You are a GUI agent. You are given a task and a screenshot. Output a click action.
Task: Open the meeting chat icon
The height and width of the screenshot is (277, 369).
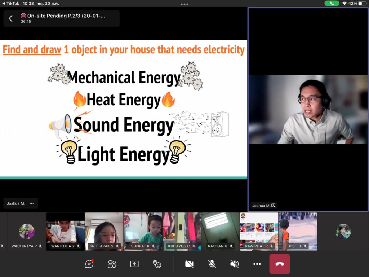[89, 264]
